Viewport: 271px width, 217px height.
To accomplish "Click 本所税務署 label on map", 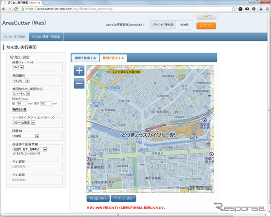I will [153, 178].
